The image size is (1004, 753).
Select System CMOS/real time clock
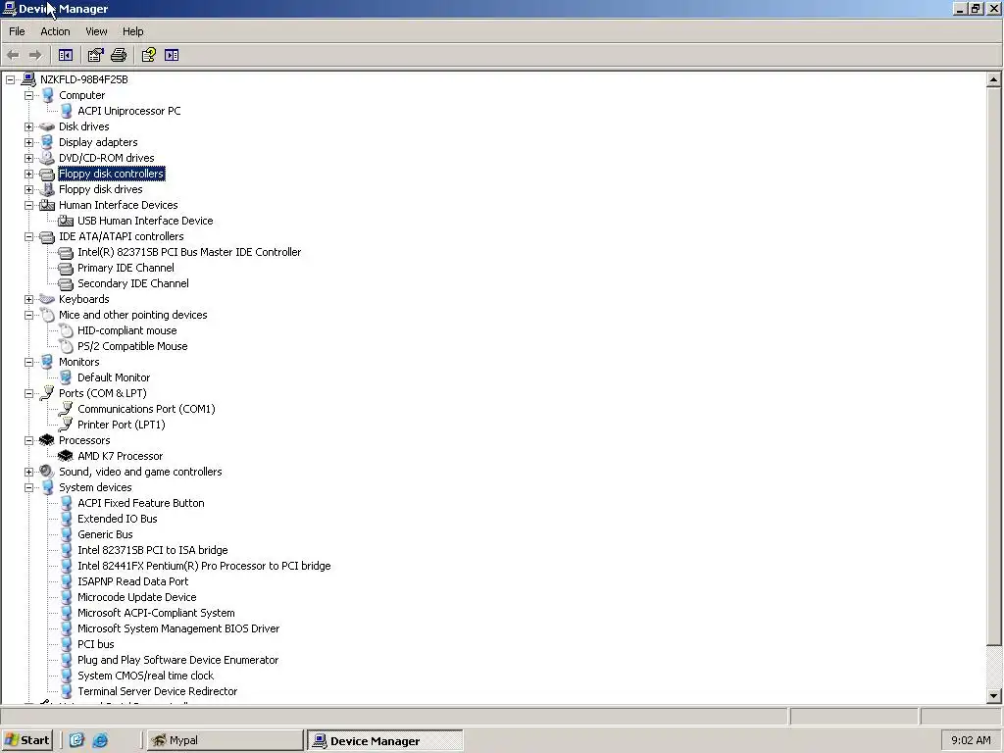tap(145, 676)
